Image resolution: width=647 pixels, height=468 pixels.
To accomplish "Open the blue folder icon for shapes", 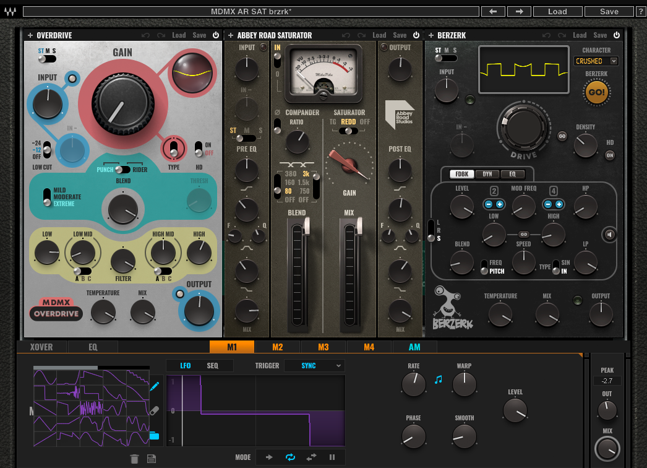I will point(155,436).
